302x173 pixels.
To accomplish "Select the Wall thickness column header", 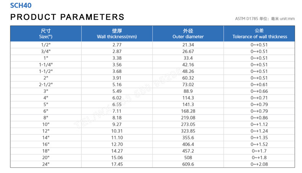I will click(x=117, y=34).
